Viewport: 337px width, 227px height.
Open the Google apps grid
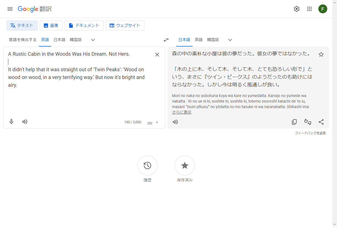coord(309,9)
